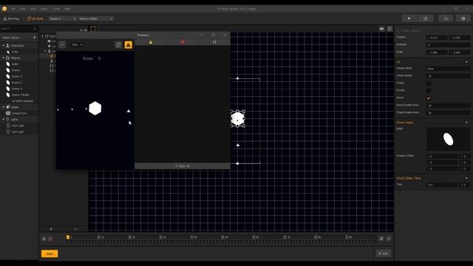The width and height of the screenshot is (473, 266).
Task: Open the File menu
Action: coord(13,9)
